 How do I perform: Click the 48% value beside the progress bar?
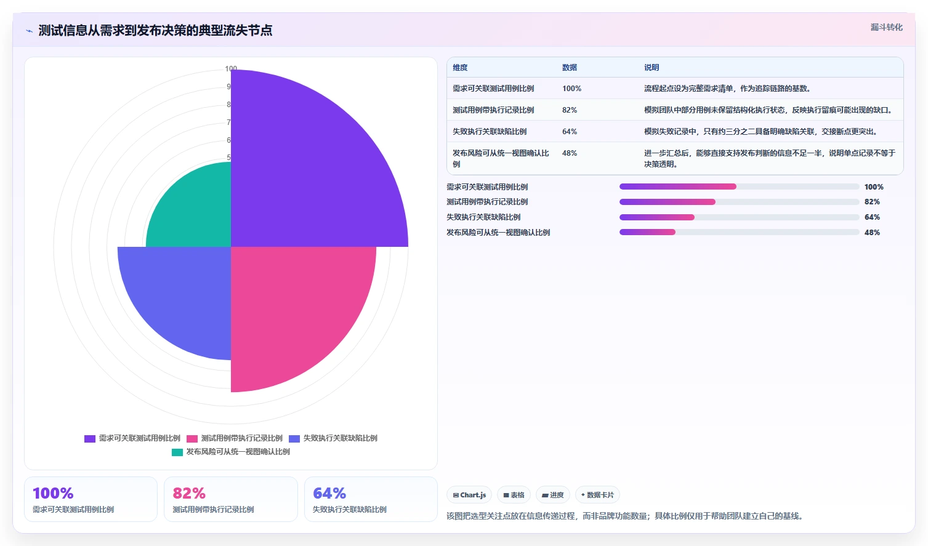872,233
